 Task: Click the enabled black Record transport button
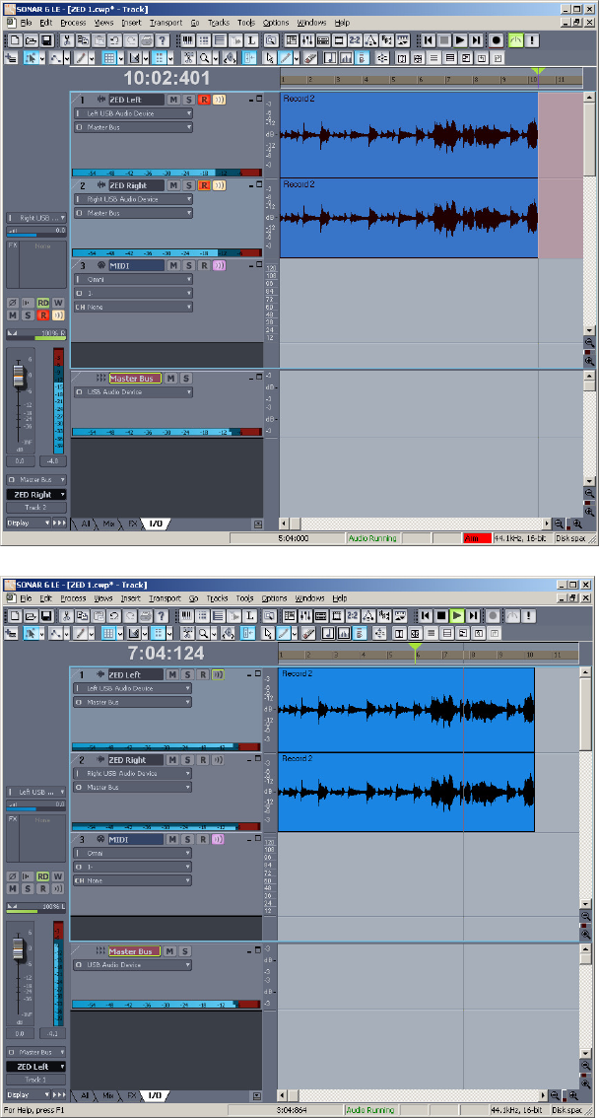497,40
